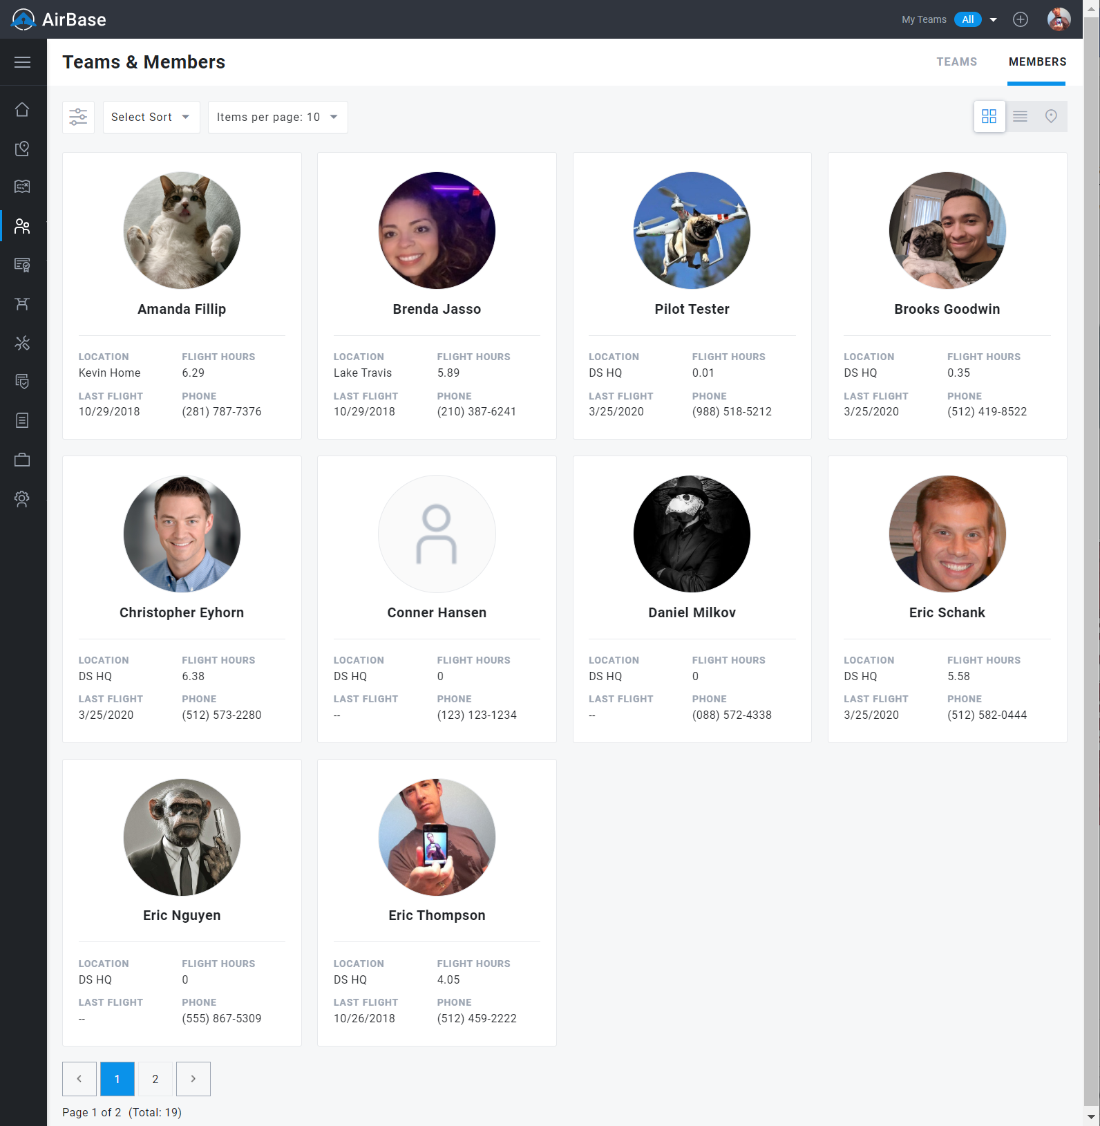The height and width of the screenshot is (1126, 1100).
Task: Click the name Amanda Fillip
Action: pos(182,309)
